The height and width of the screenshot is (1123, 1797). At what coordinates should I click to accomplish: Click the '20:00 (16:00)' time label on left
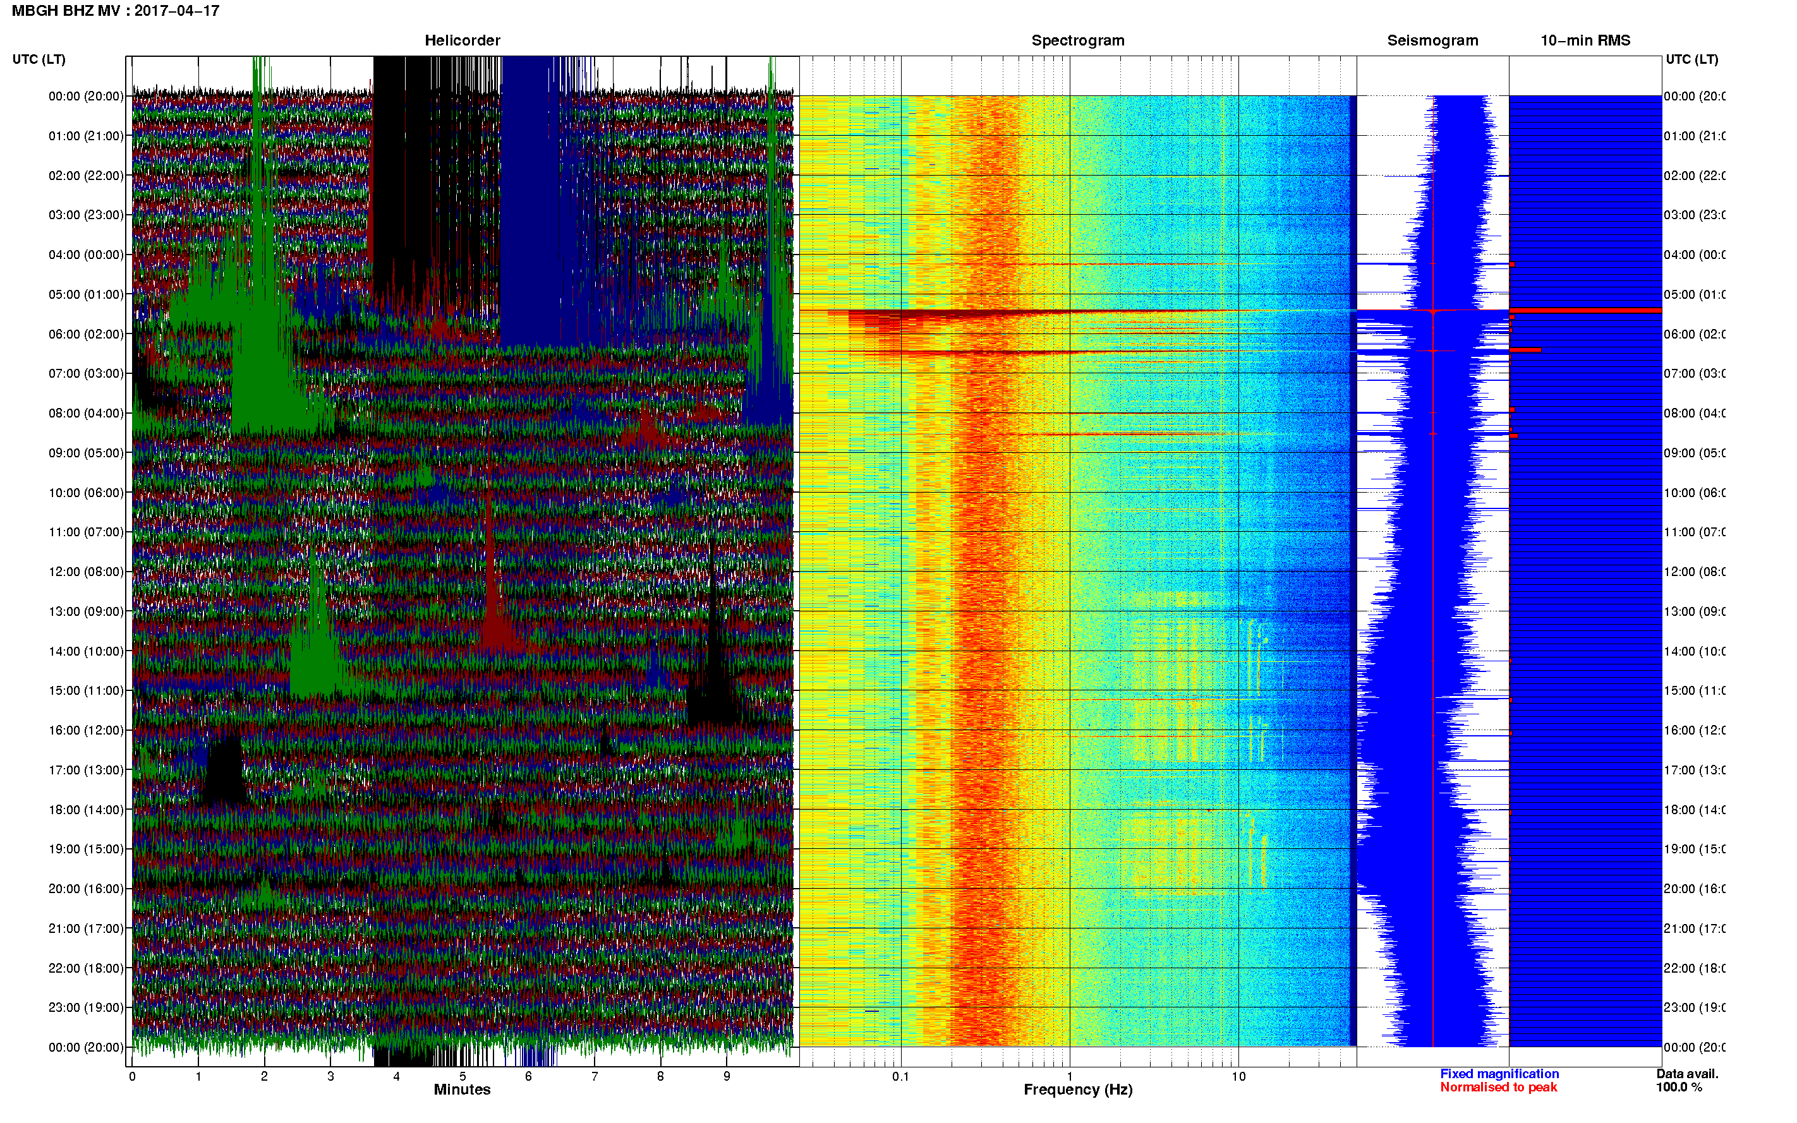pos(86,888)
